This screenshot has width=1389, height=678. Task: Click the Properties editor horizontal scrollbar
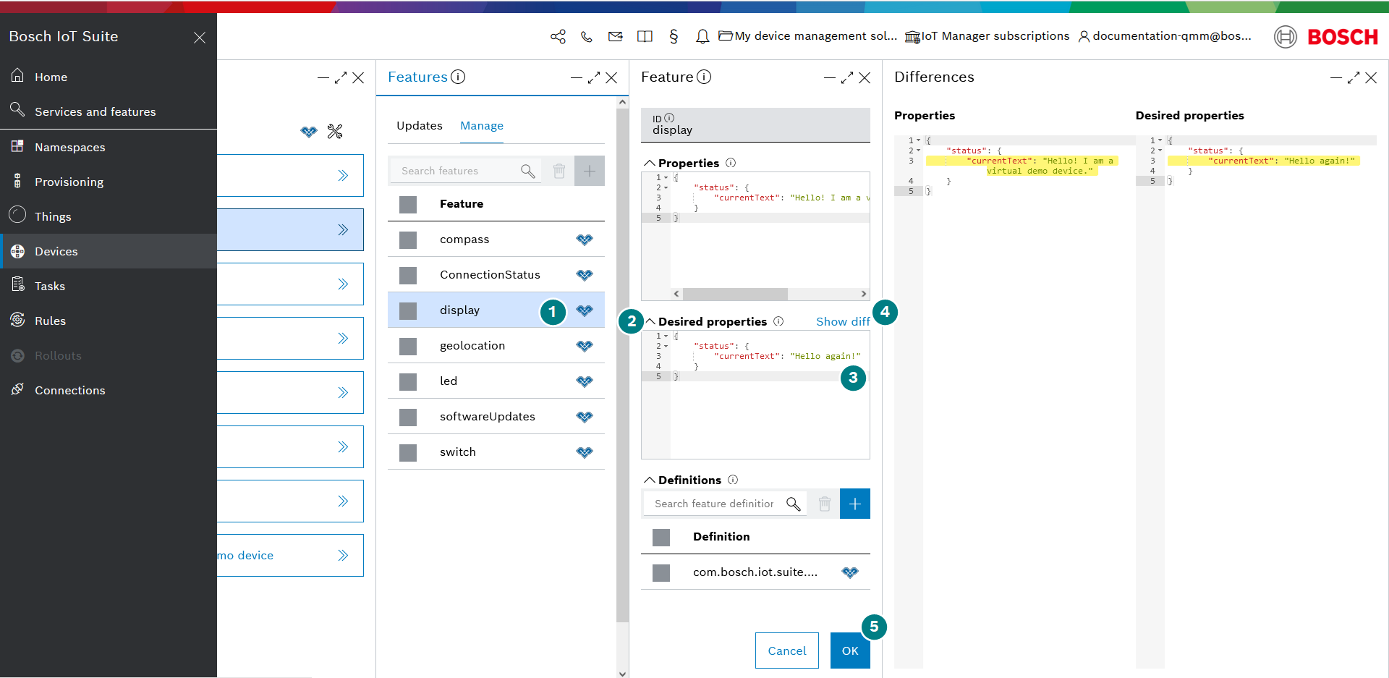click(x=735, y=294)
